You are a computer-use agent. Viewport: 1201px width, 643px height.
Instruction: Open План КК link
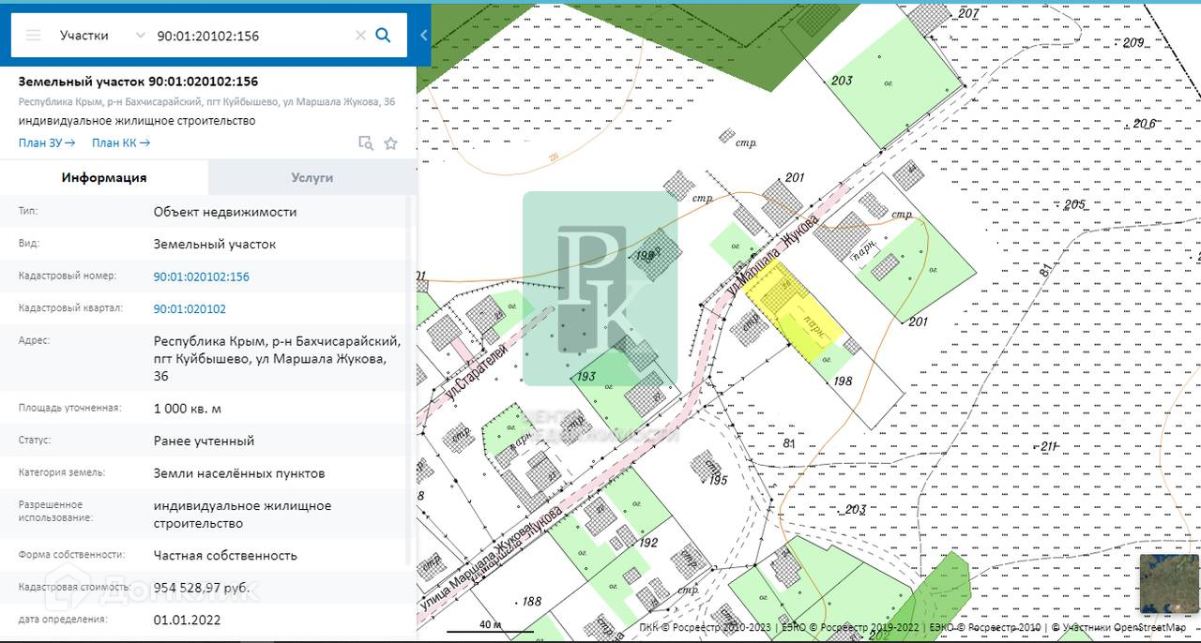click(x=121, y=142)
